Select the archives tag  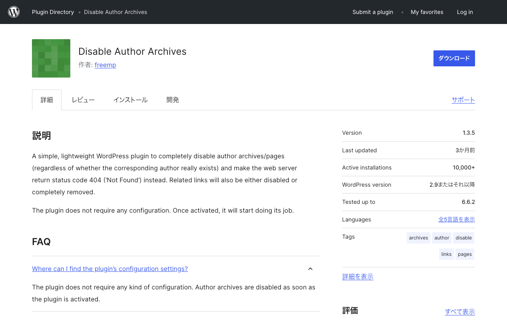[419, 238]
